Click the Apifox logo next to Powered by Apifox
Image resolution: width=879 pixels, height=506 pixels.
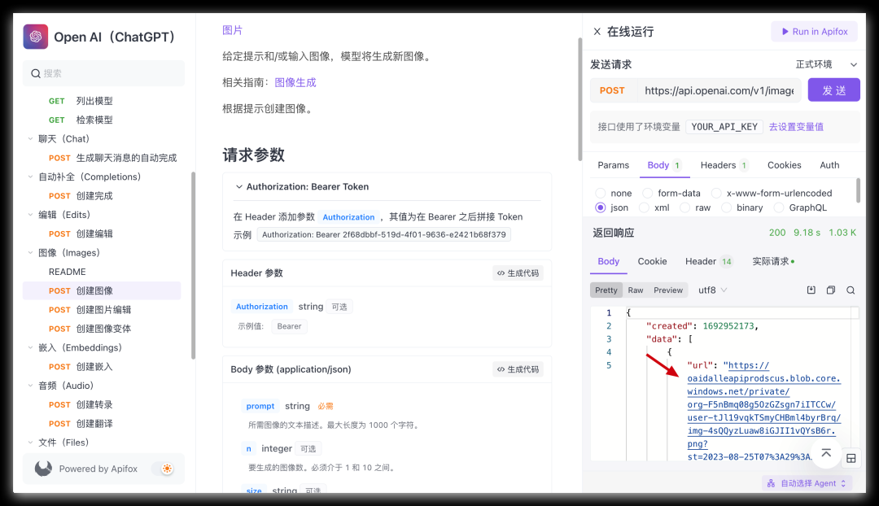(x=43, y=469)
